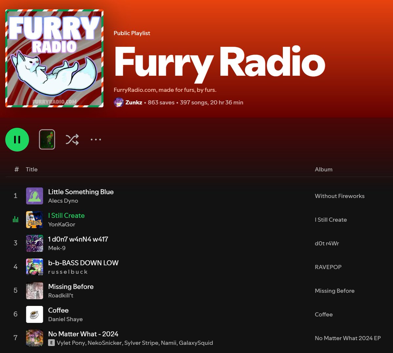Click the 397 songs duration text

(x=212, y=102)
